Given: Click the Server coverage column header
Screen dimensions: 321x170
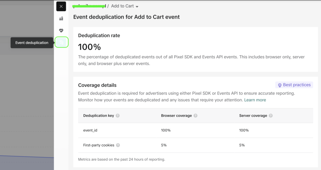Looking at the screenshot, I should click(253, 116).
